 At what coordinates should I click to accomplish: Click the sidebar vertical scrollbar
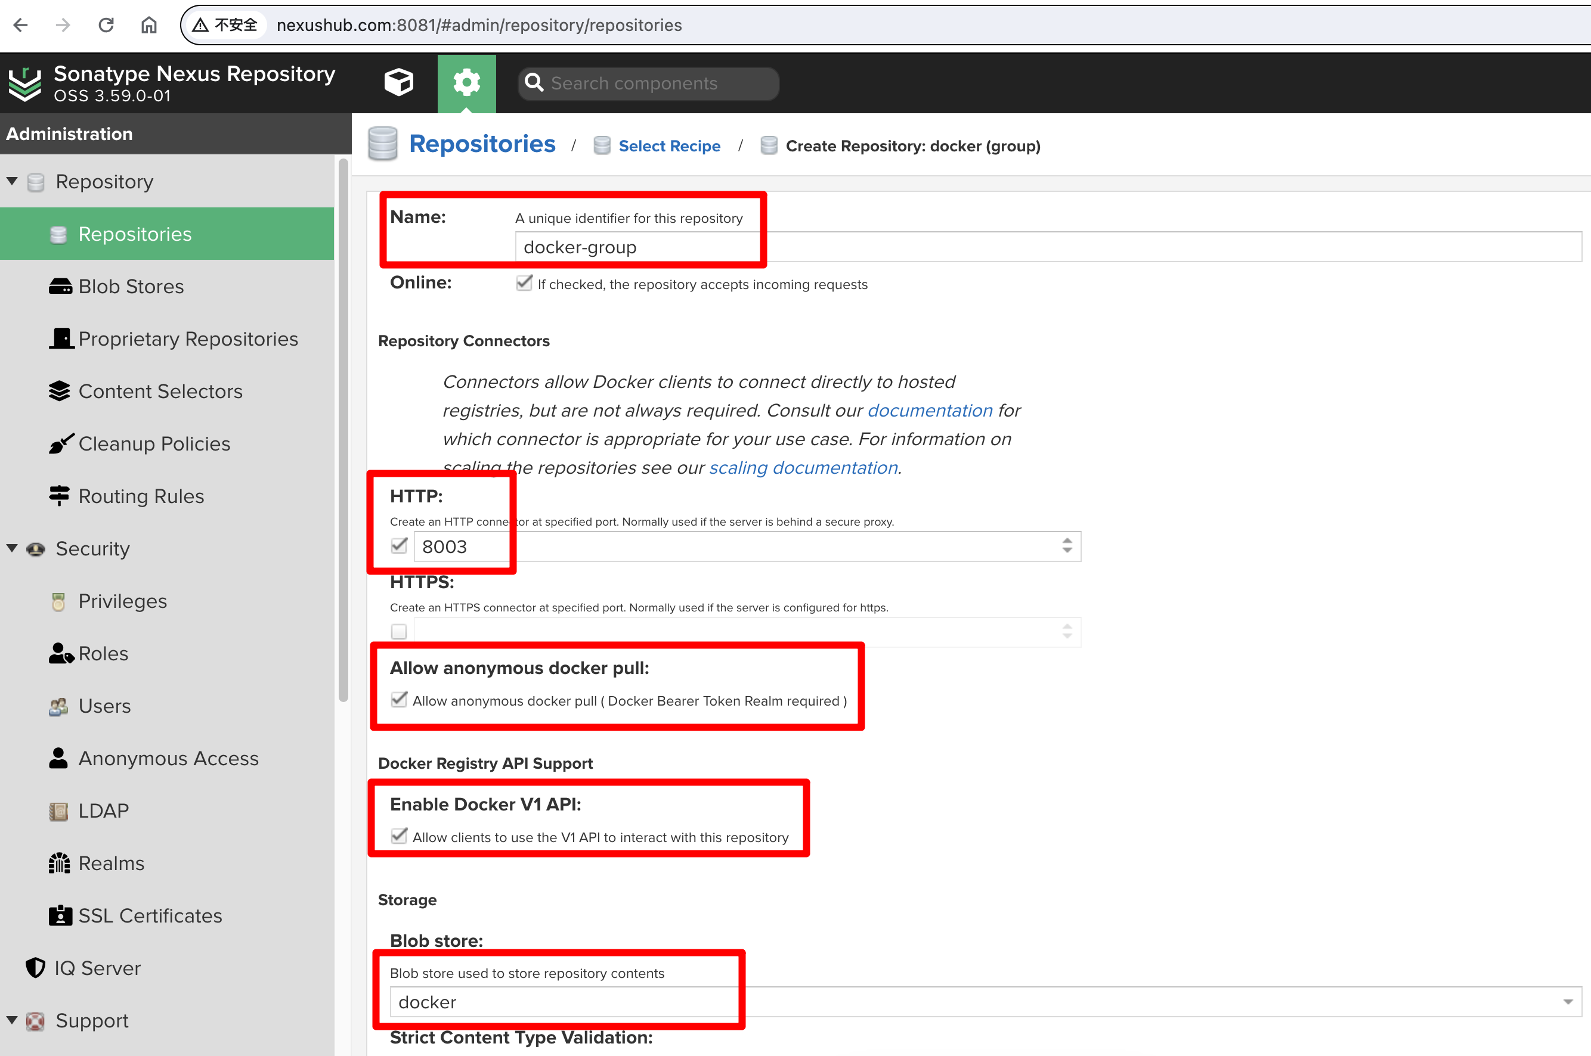[x=343, y=431]
